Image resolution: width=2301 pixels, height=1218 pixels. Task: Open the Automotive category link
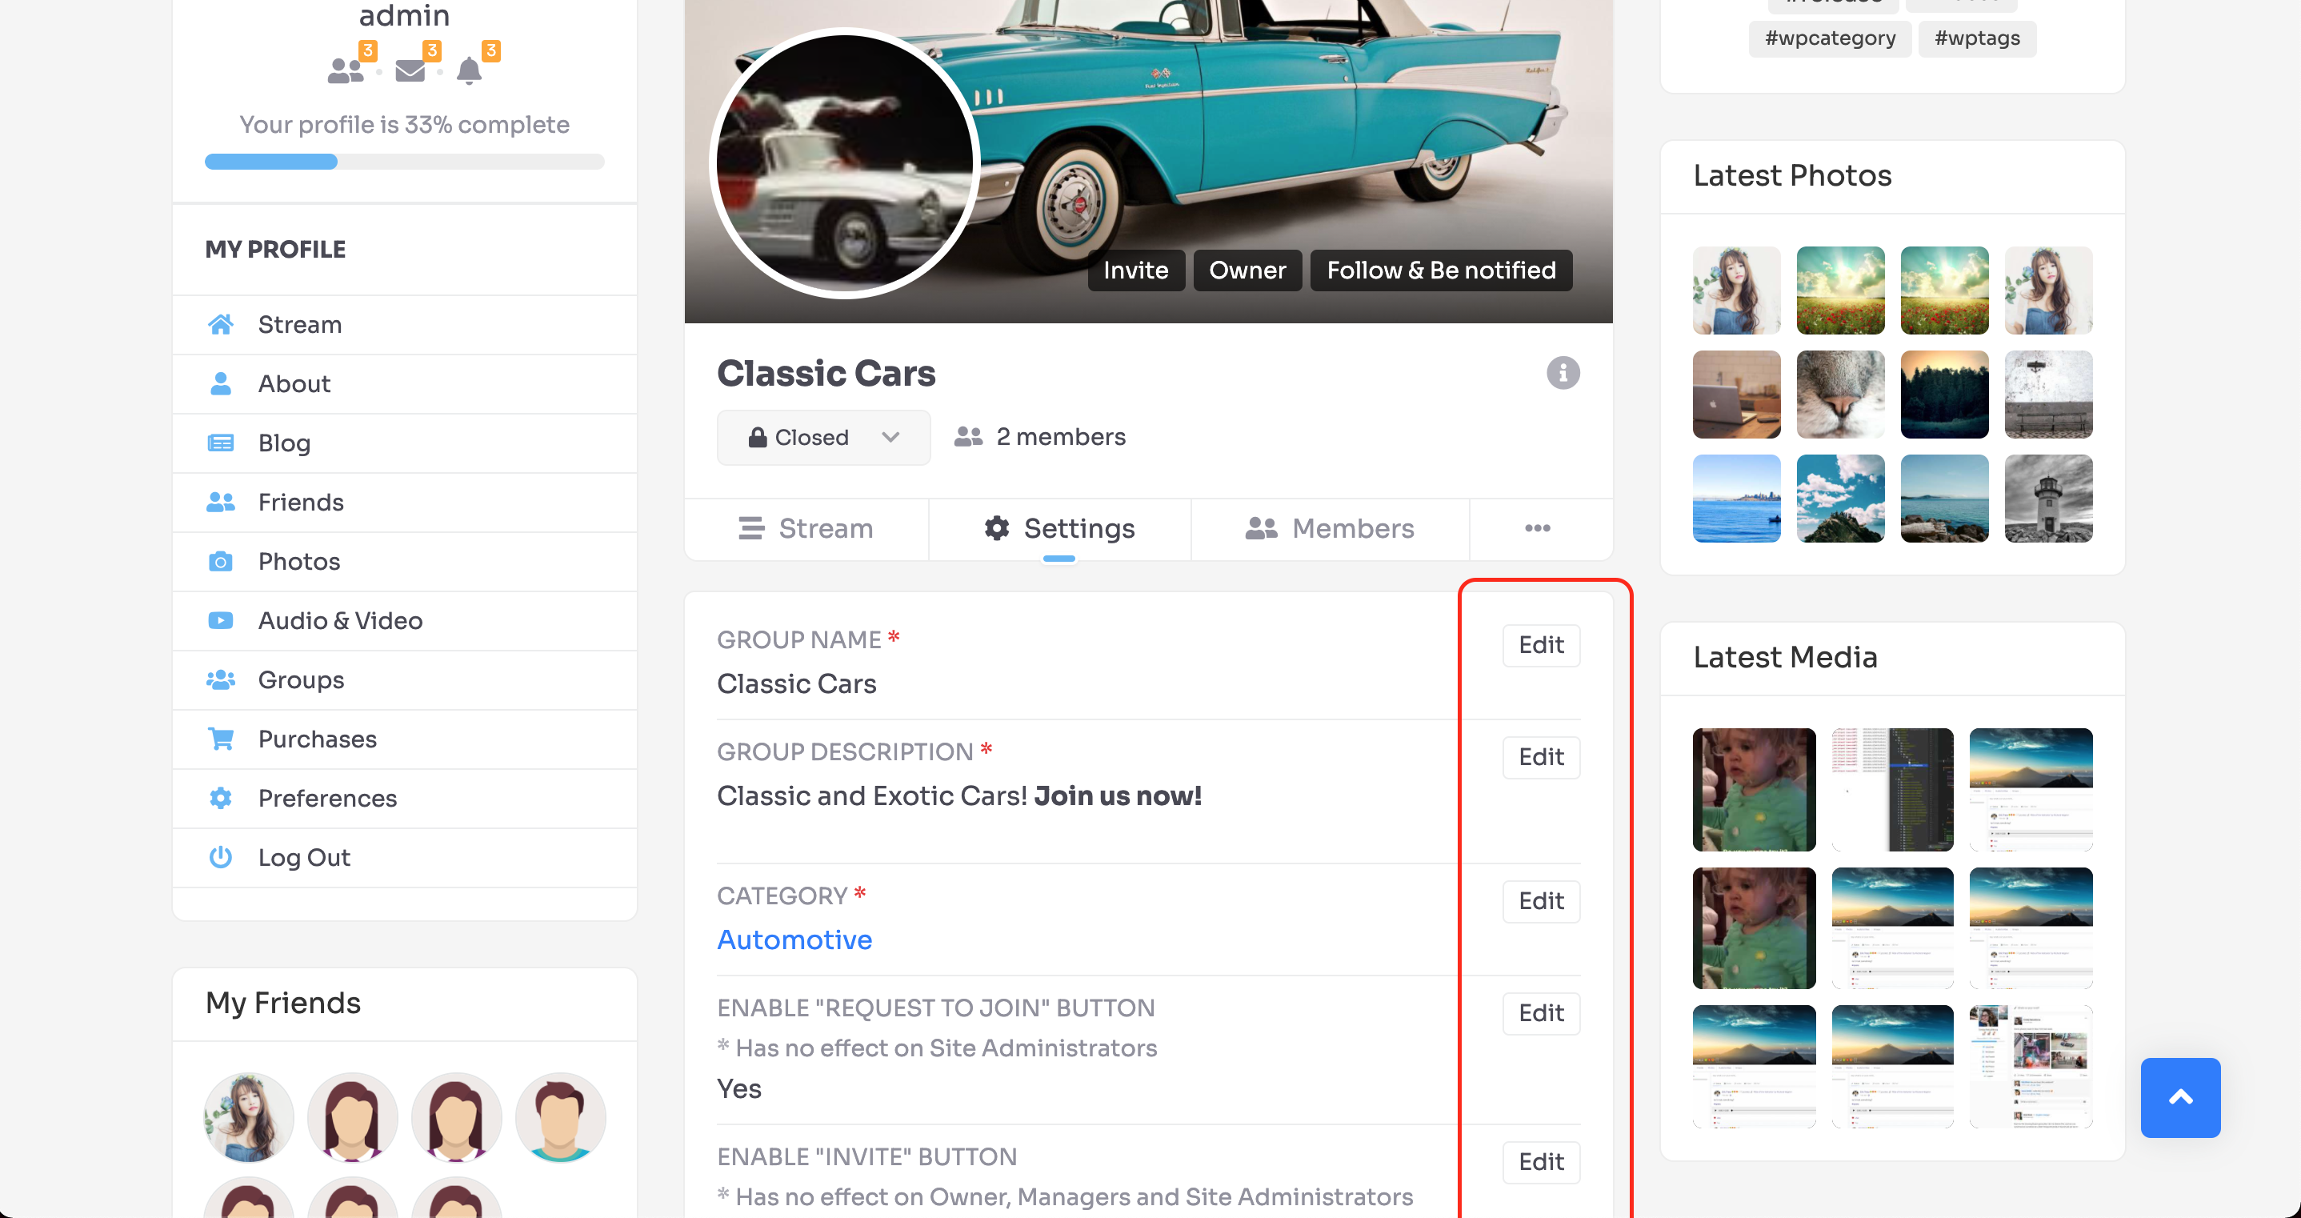click(x=794, y=940)
